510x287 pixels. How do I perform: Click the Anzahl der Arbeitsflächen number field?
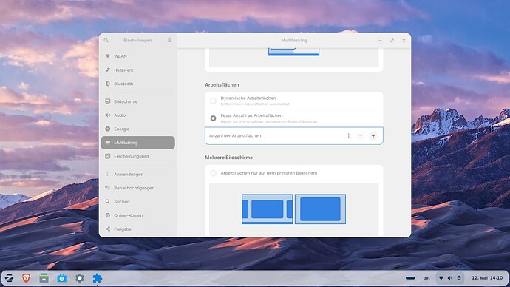[x=350, y=135]
